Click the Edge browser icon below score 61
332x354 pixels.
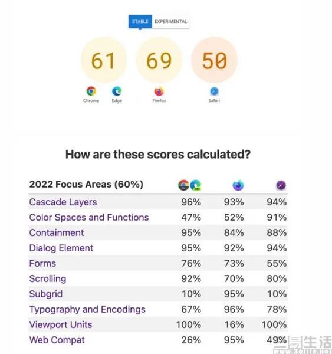tap(117, 91)
